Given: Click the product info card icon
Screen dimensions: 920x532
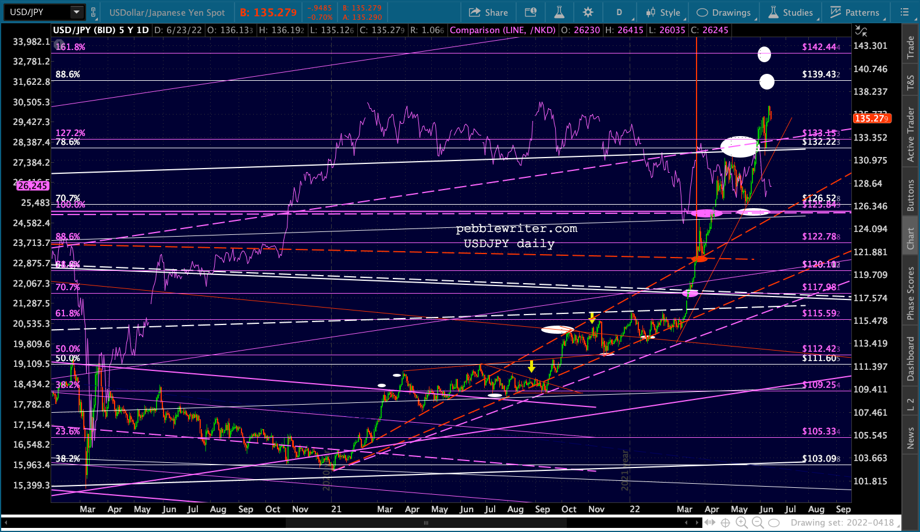Looking at the screenshot, I should [530, 12].
